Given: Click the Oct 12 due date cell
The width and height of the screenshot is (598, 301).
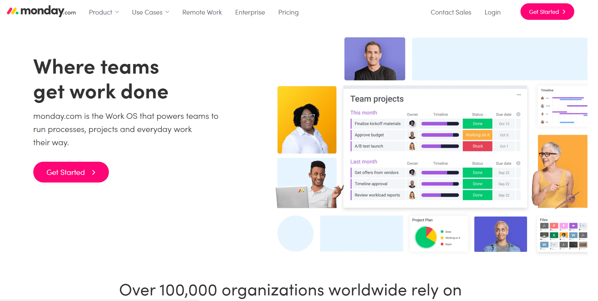Looking at the screenshot, I should coord(504,124).
